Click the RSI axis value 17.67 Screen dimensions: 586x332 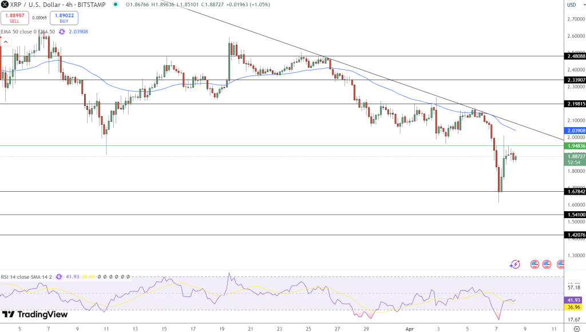[574, 320]
